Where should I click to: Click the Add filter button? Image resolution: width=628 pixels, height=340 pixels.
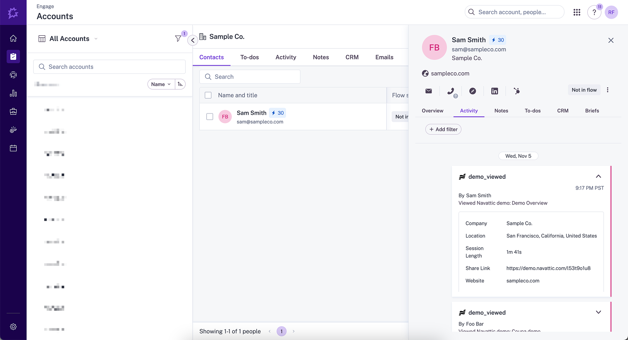point(443,129)
